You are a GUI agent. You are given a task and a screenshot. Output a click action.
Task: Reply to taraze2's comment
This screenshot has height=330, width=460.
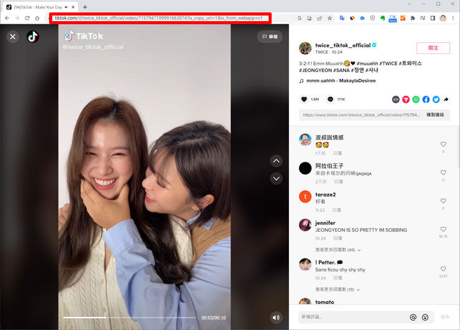[x=336, y=210]
